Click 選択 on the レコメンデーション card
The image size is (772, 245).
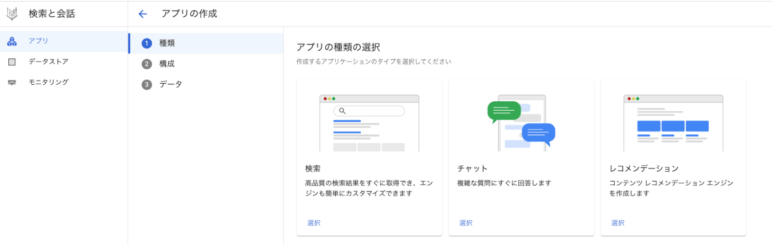coord(618,223)
